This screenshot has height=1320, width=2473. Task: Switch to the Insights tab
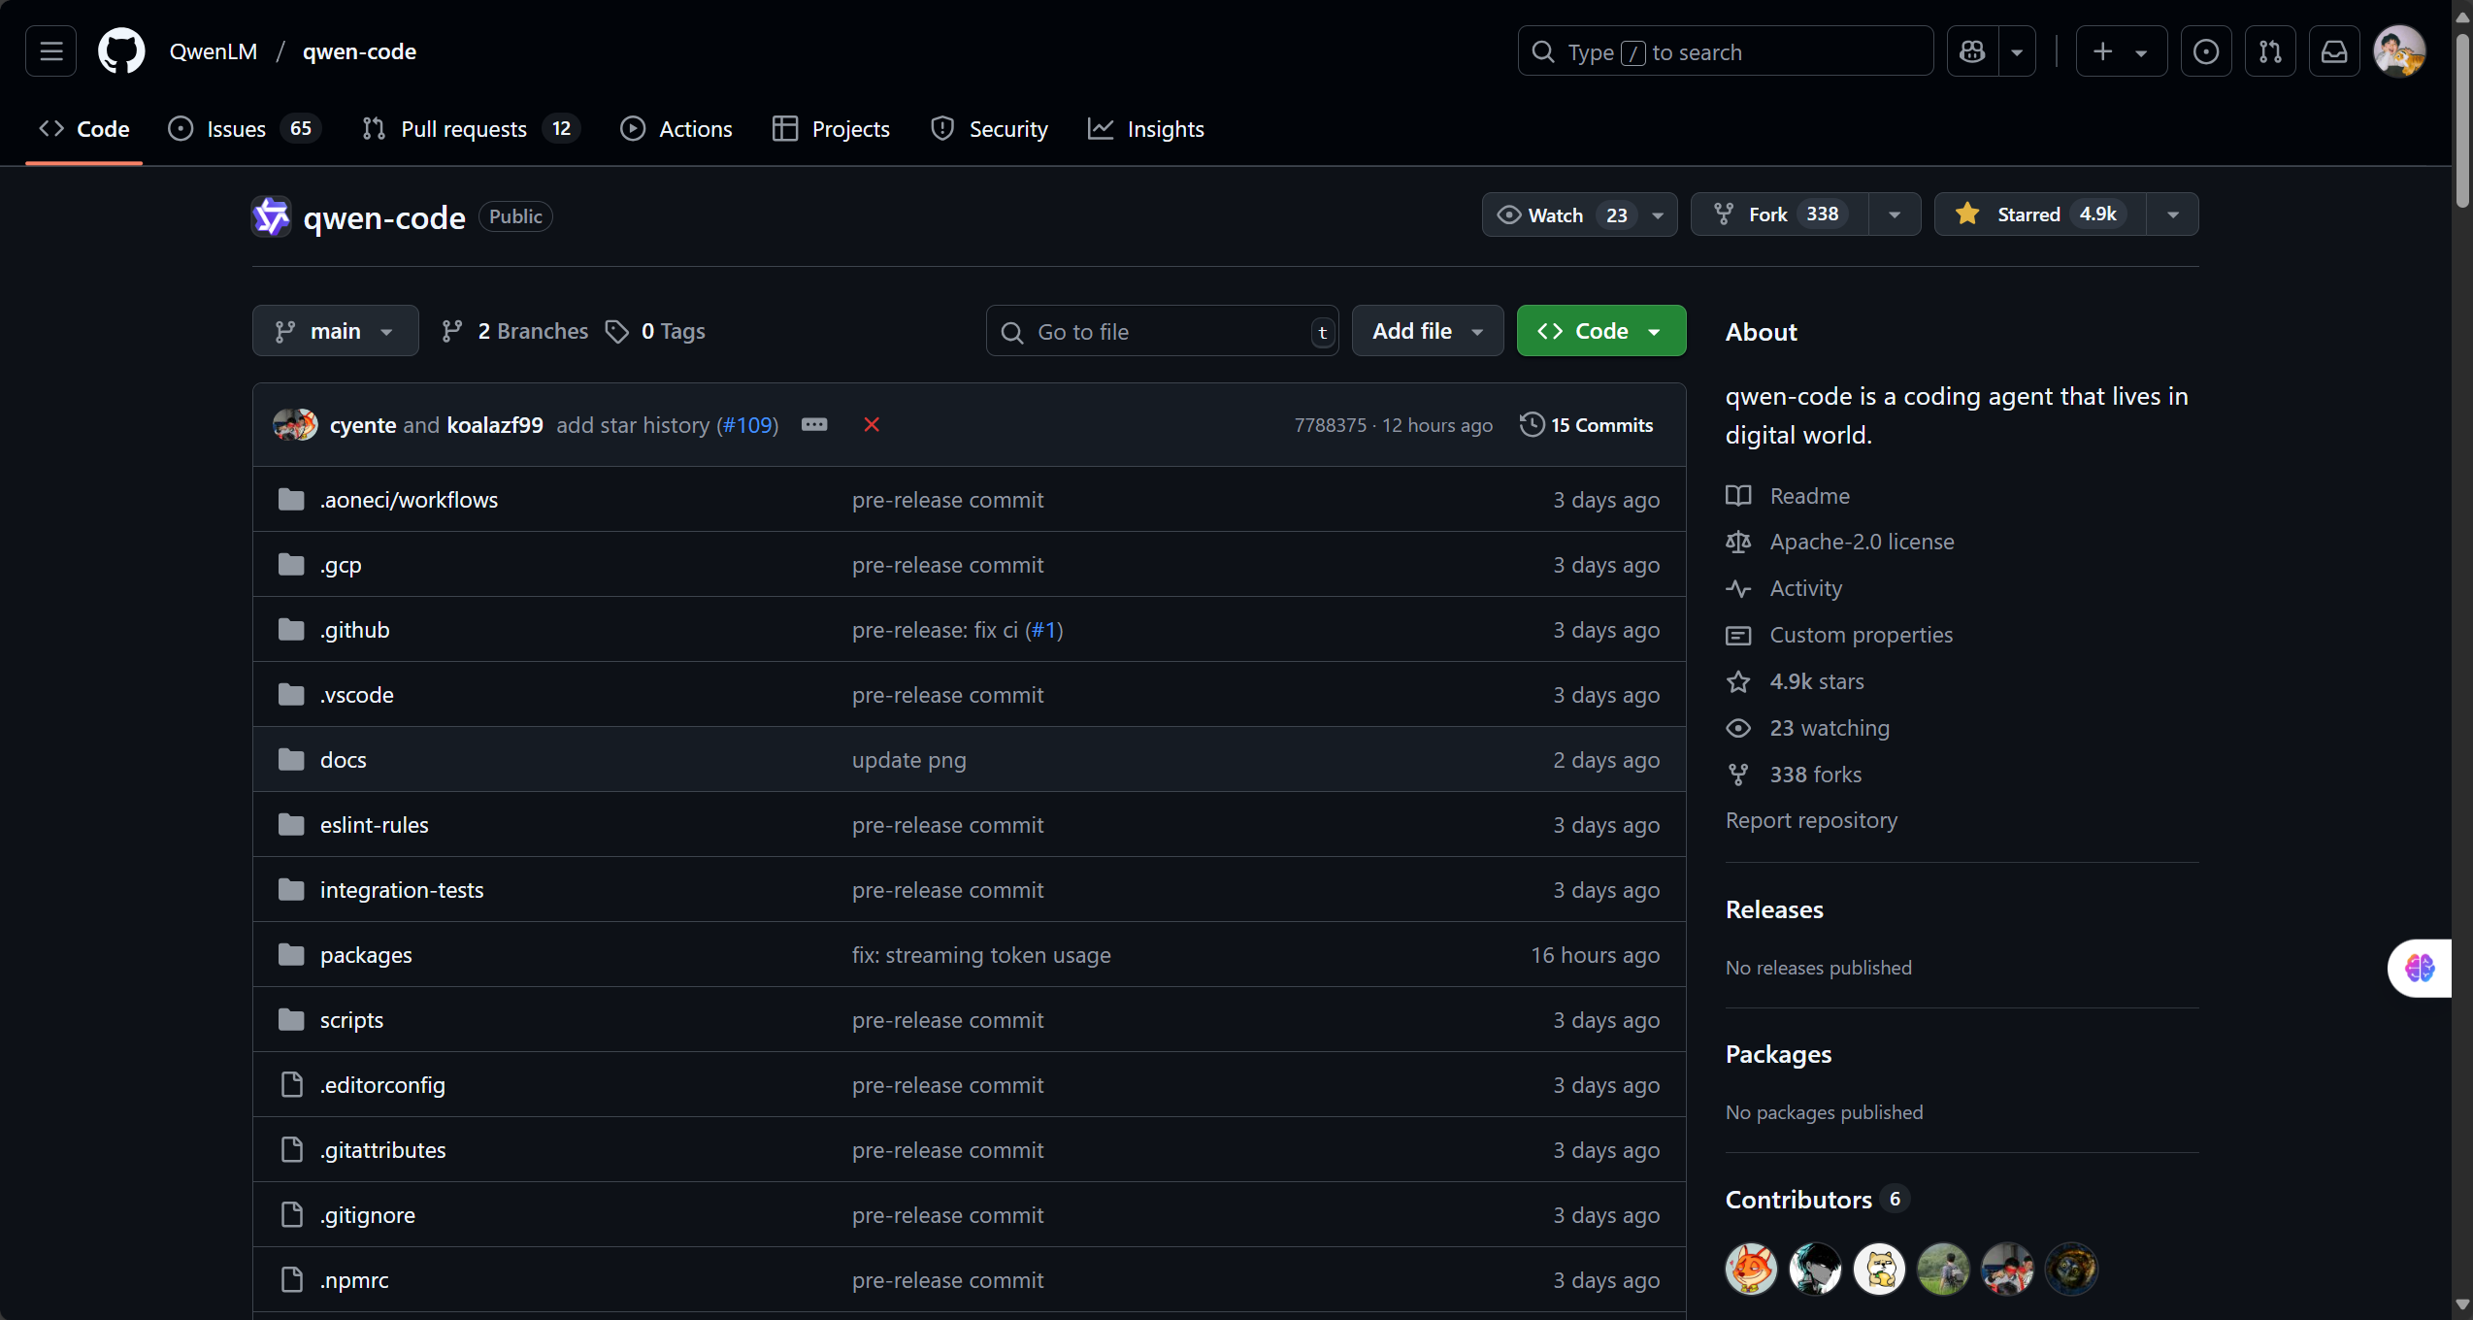pos(1165,129)
